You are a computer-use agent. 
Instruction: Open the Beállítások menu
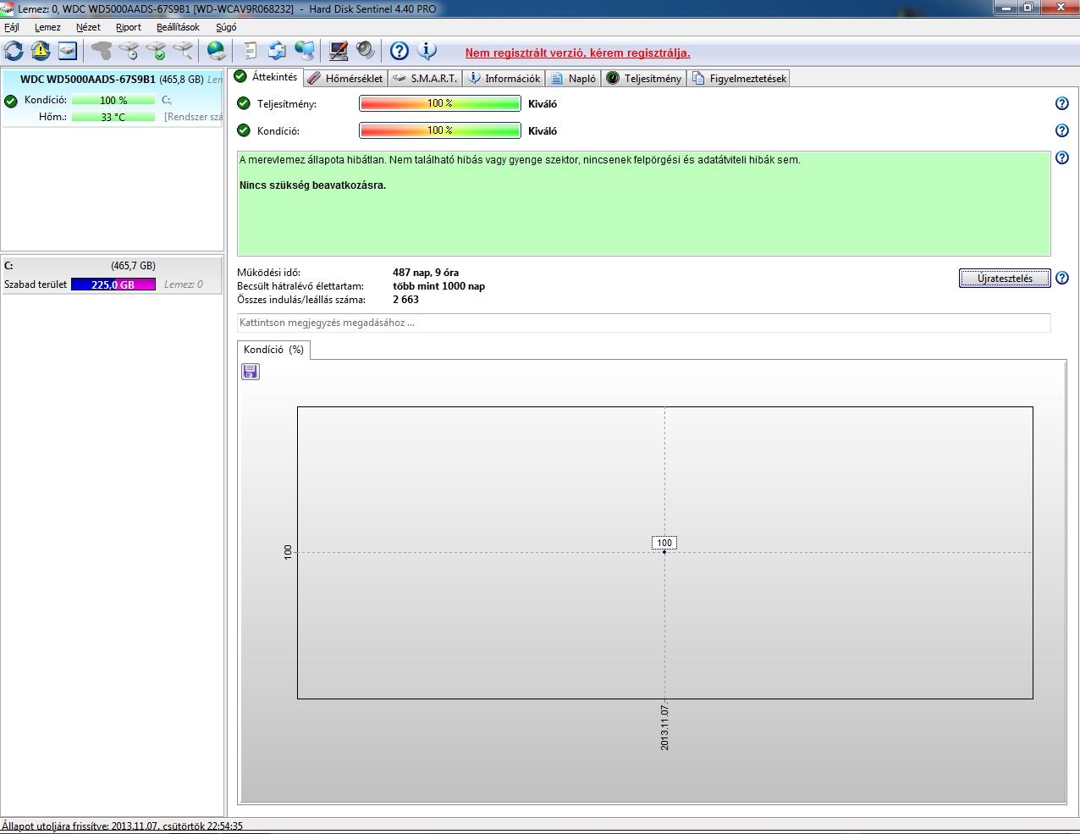178,27
